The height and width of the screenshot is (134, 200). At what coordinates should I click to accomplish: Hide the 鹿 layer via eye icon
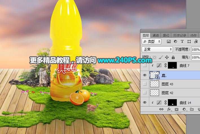145,75
